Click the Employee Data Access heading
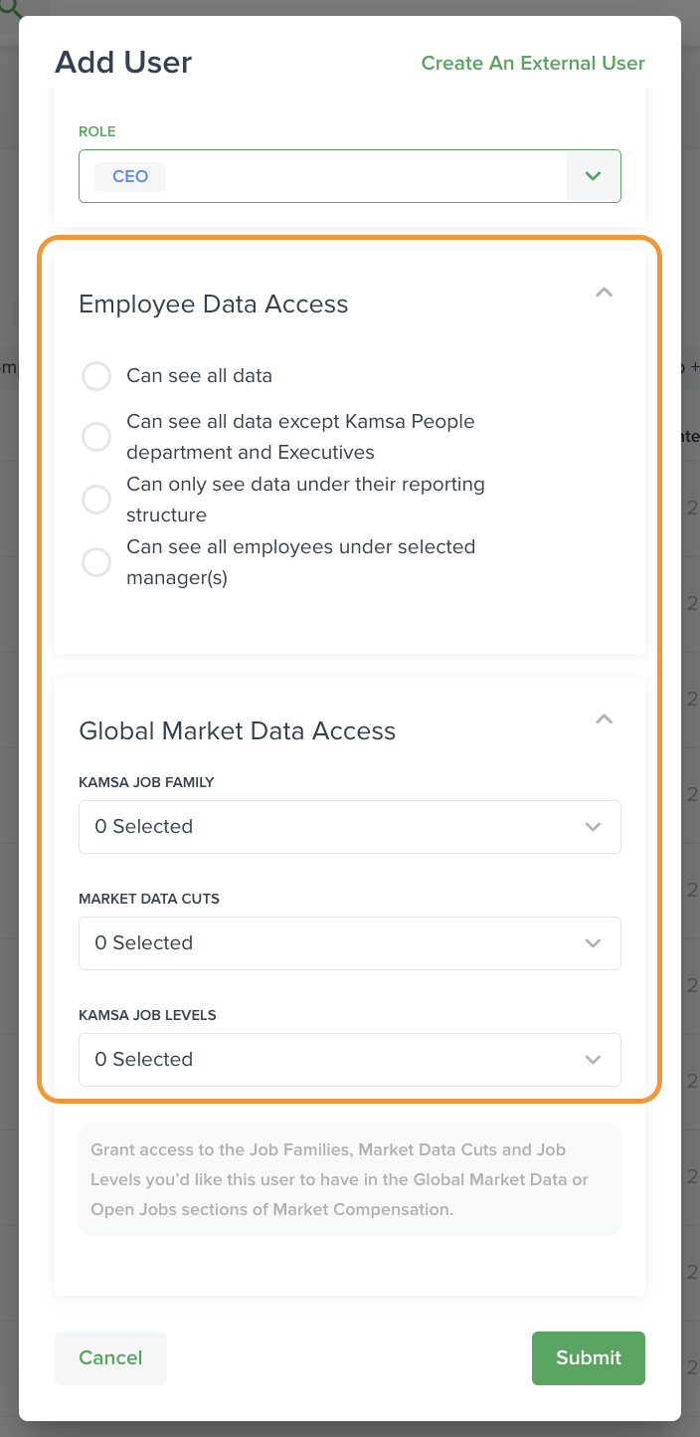The height and width of the screenshot is (1437, 700). (x=214, y=305)
